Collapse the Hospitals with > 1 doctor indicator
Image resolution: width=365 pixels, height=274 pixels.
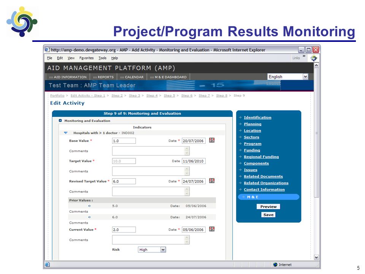(x=66, y=133)
